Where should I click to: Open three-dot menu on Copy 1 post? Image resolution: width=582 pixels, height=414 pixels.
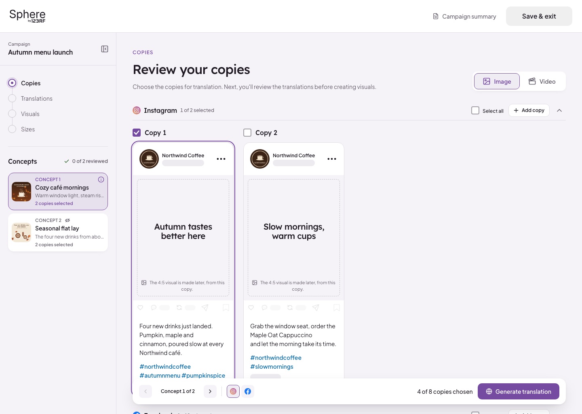click(221, 159)
